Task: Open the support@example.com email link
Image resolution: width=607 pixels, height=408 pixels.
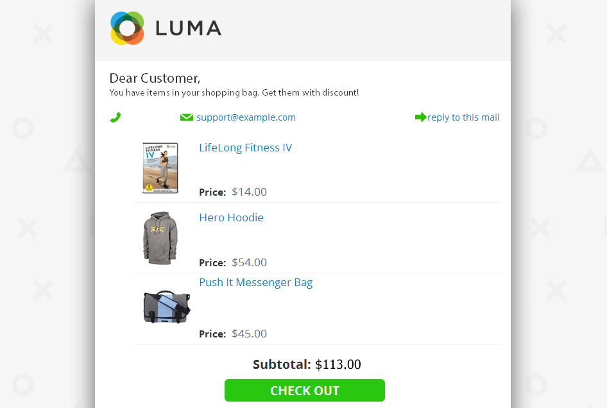Action: [246, 117]
